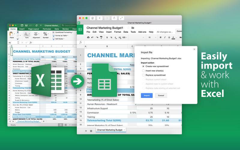240x150 pixels.
Task: Toggle Strikethrough in Sheets toolbar
Action: coord(169,37)
